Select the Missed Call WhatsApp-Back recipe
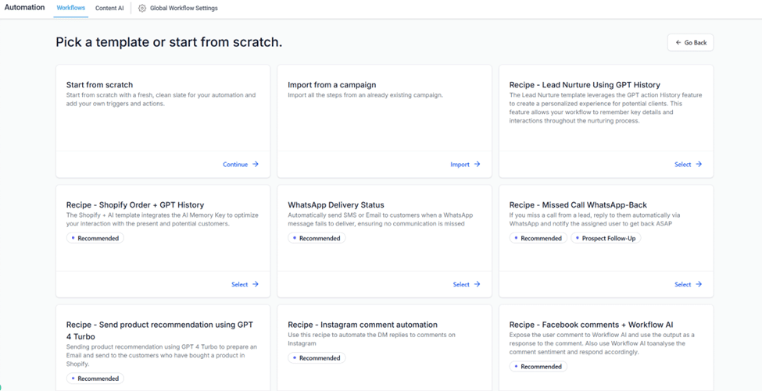The width and height of the screenshot is (762, 391). coord(688,284)
